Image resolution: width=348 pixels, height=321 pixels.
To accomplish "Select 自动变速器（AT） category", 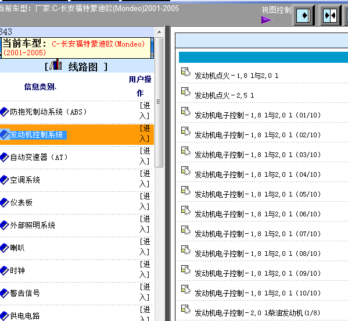I will [39, 157].
